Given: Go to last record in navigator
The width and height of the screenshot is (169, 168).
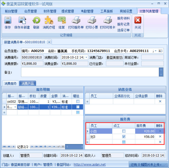Looking at the screenshot, I should [41, 147].
